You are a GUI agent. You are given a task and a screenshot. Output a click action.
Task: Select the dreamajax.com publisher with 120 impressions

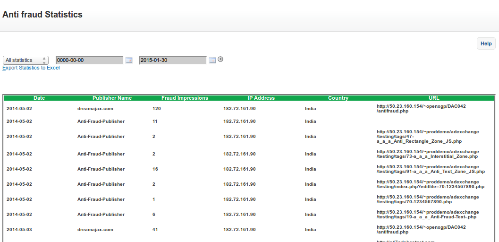tap(95, 109)
